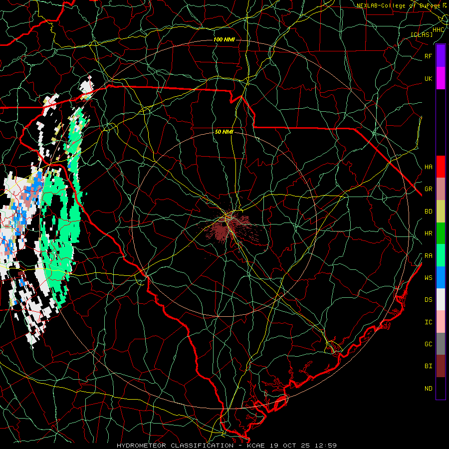
Task: Select the GR legend color block
Action: tap(441, 189)
